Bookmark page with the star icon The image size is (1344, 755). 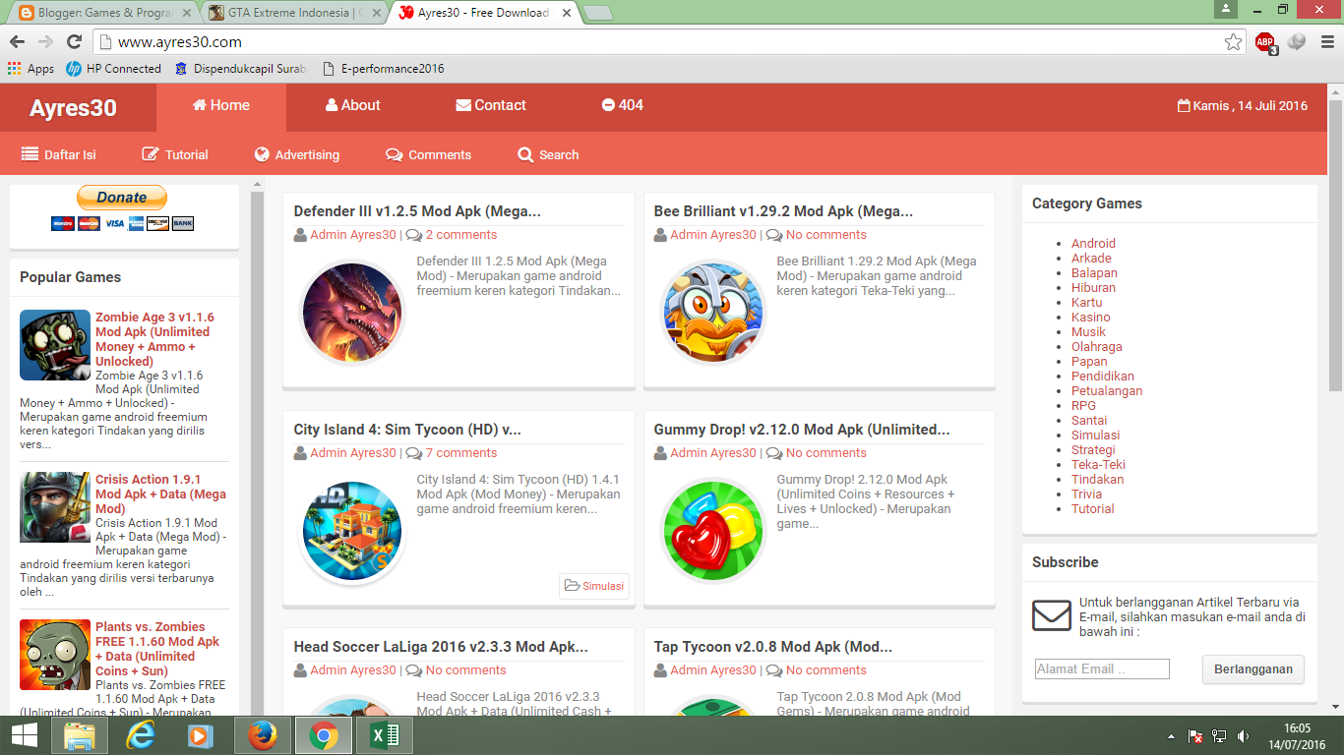coord(1233,42)
